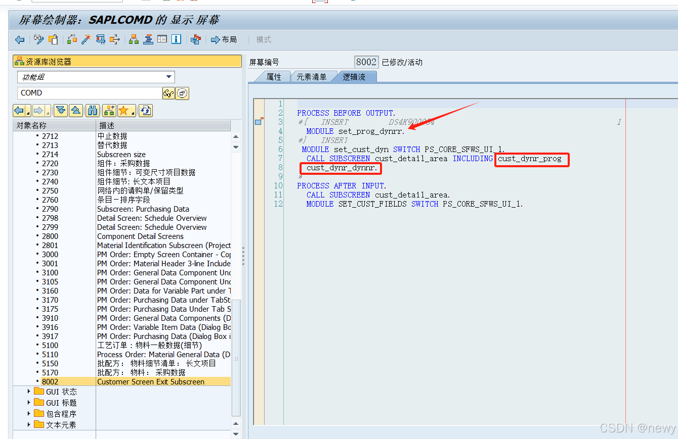Click the superior object list icon
This screenshot has width=678, height=439.
[x=109, y=110]
